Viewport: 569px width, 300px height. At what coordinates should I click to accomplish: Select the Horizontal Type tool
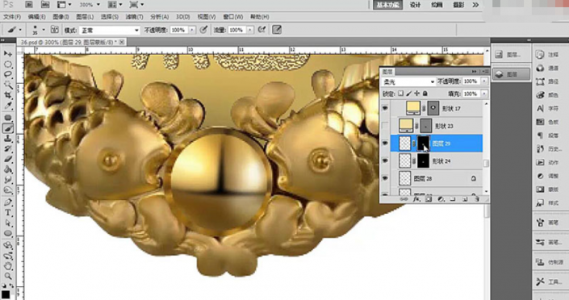7,213
